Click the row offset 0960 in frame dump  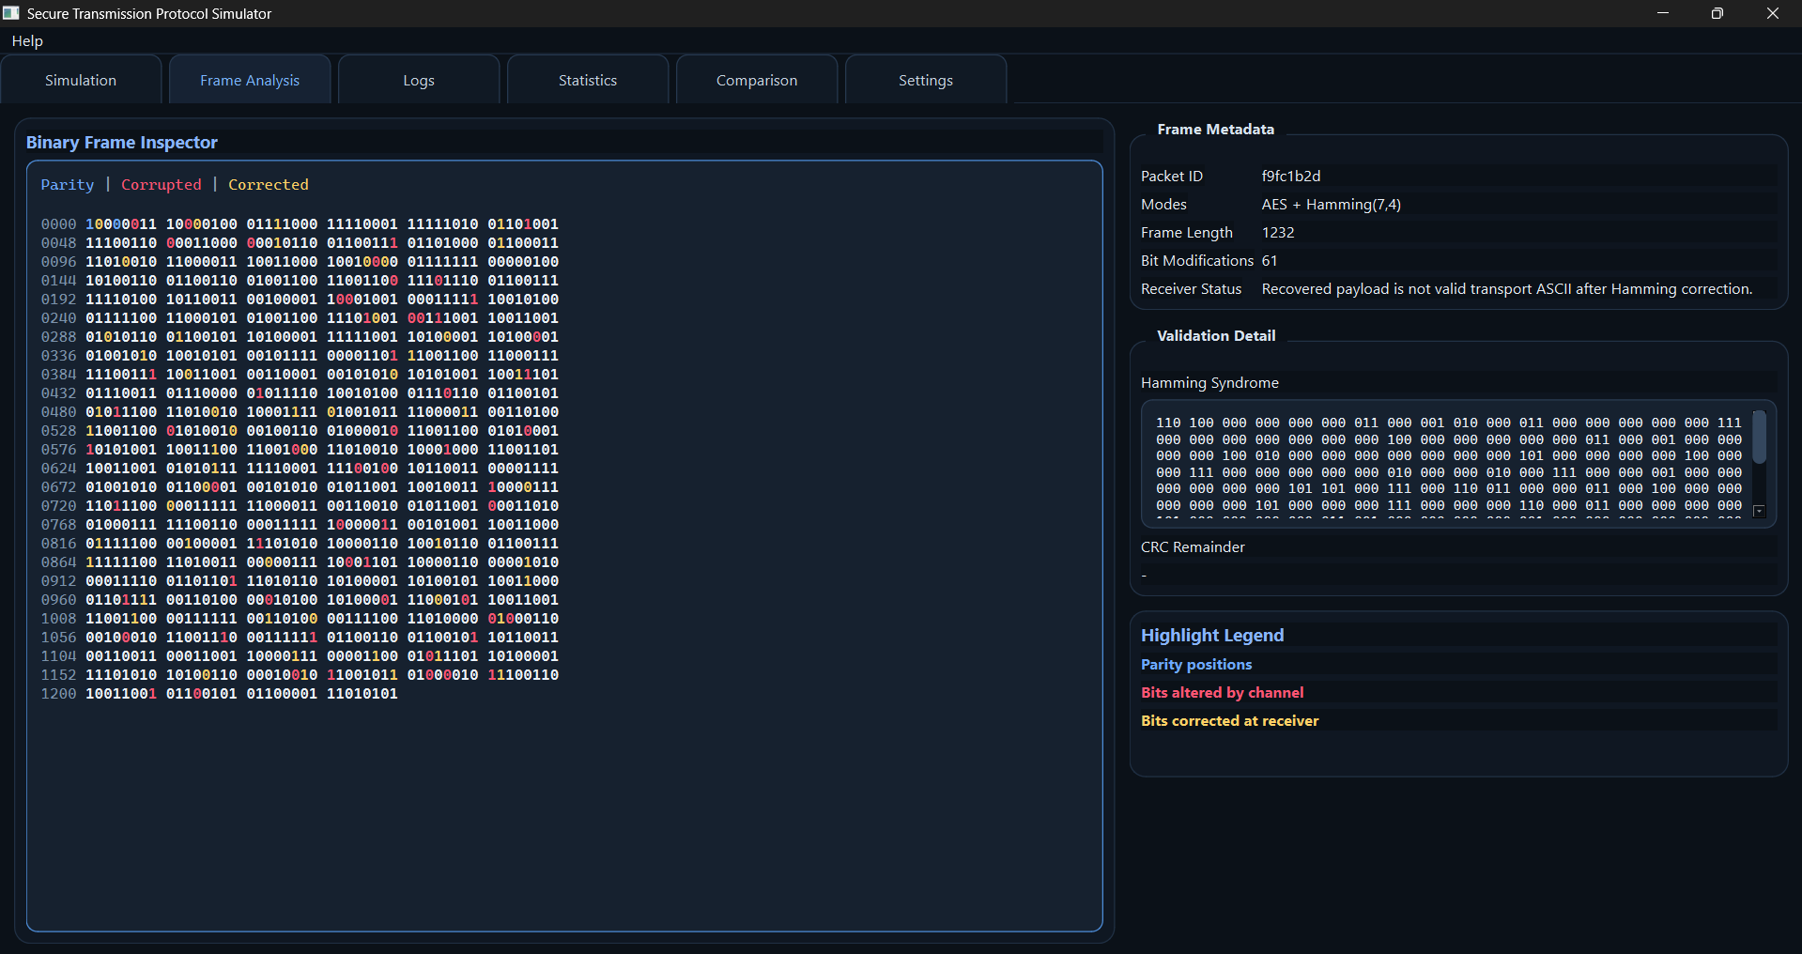pos(58,600)
